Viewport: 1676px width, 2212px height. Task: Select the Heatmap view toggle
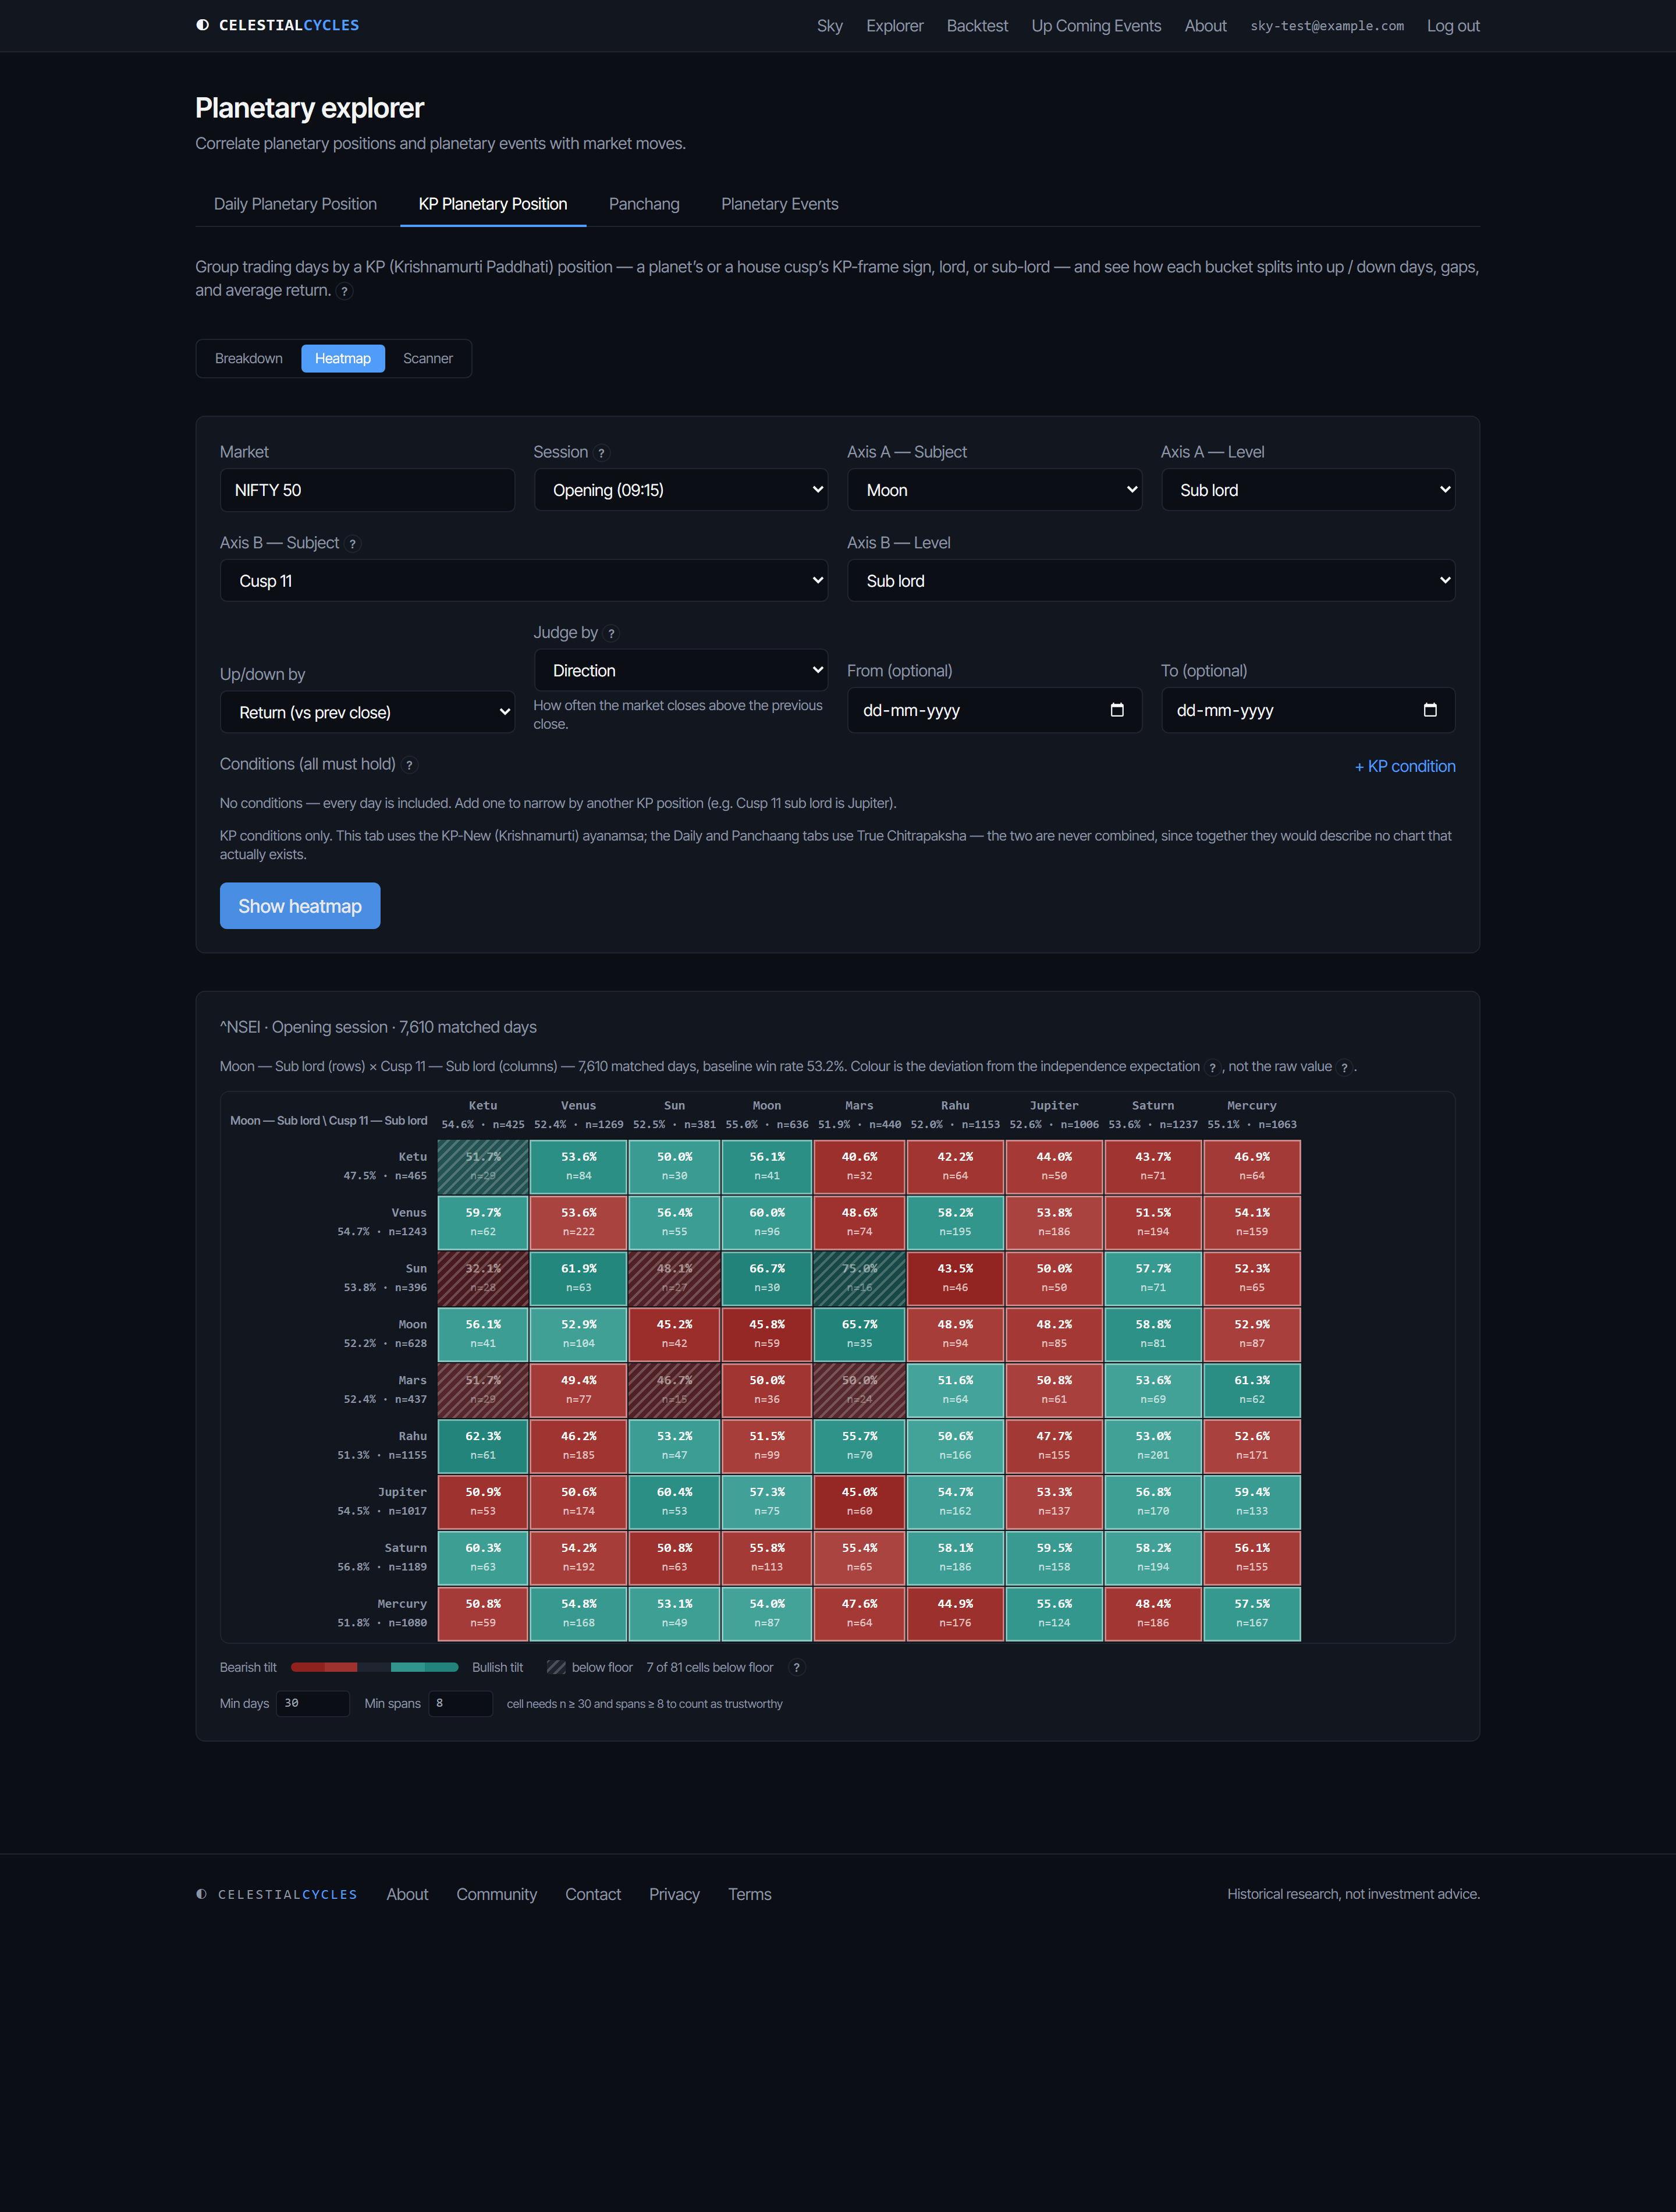pyautogui.click(x=343, y=358)
